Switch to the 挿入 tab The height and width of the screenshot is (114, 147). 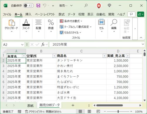point(28,14)
